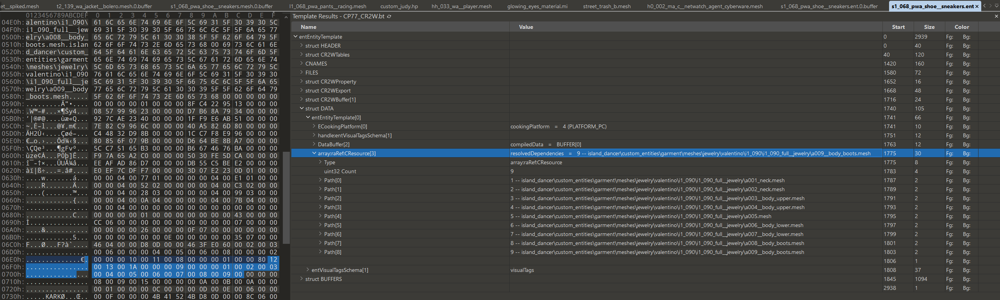Select the Path[6] row label
Viewport: 1000px width, 300px height.
pos(333,234)
